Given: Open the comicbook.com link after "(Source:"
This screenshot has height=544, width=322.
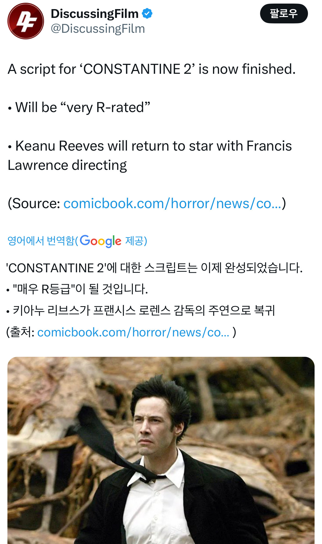Looking at the screenshot, I should tap(172, 204).
